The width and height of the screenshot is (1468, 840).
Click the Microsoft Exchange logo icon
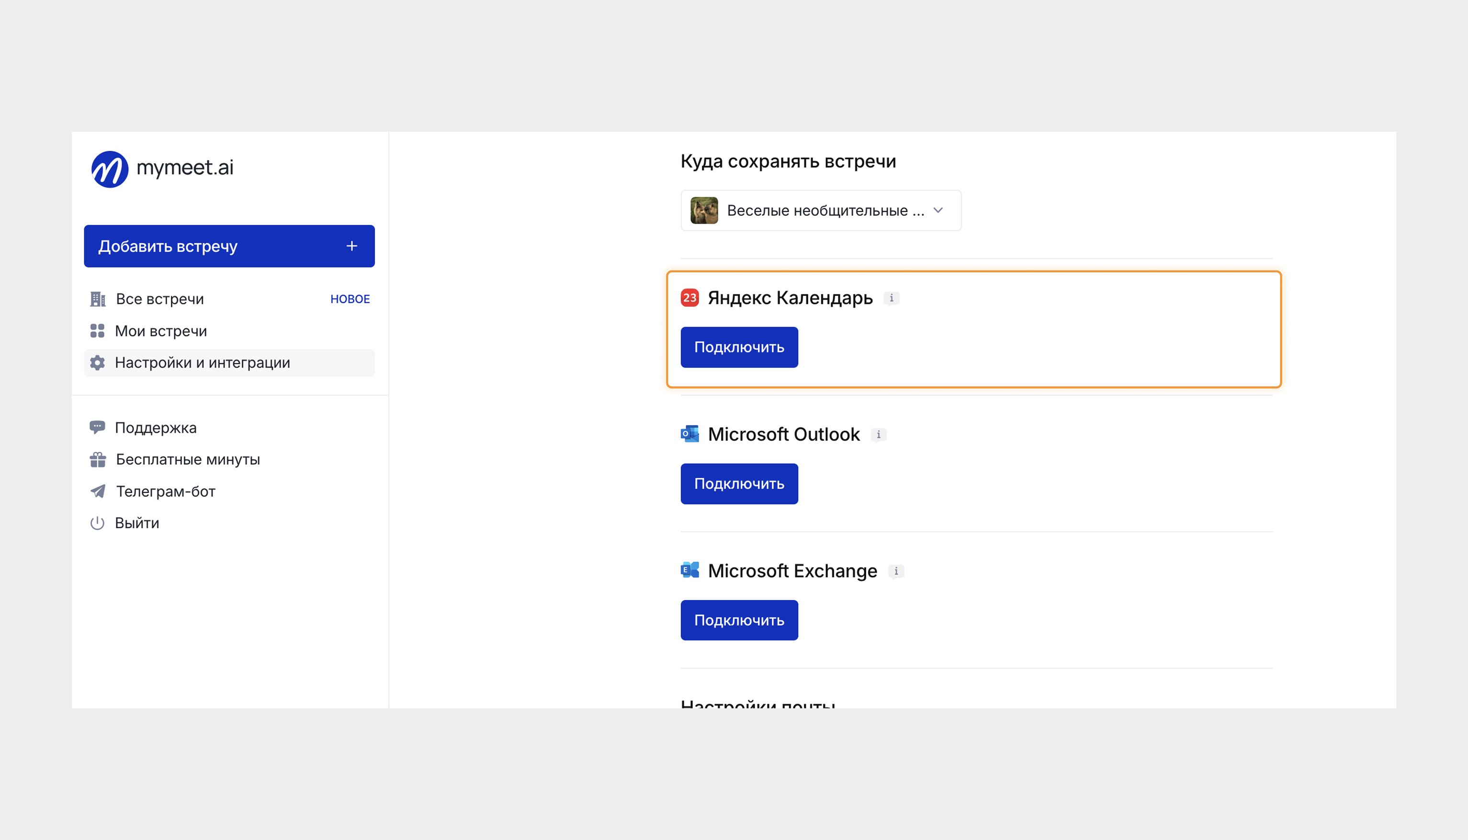click(689, 570)
